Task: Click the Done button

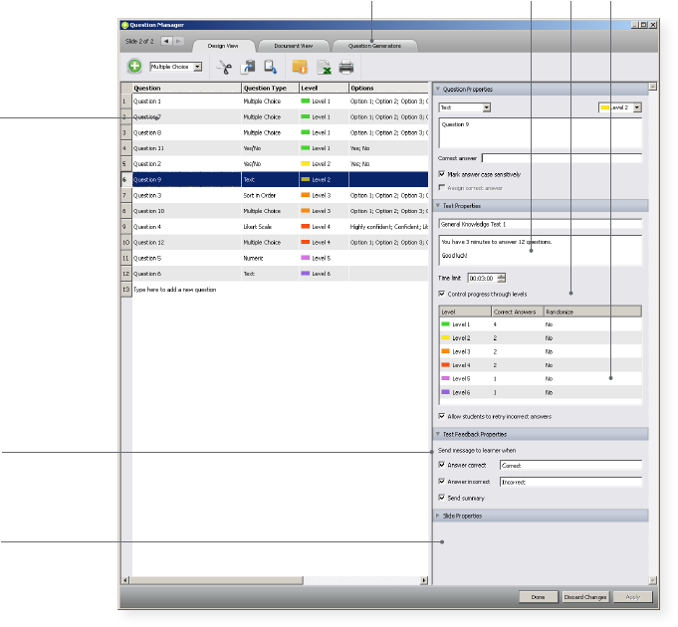Action: [539, 597]
